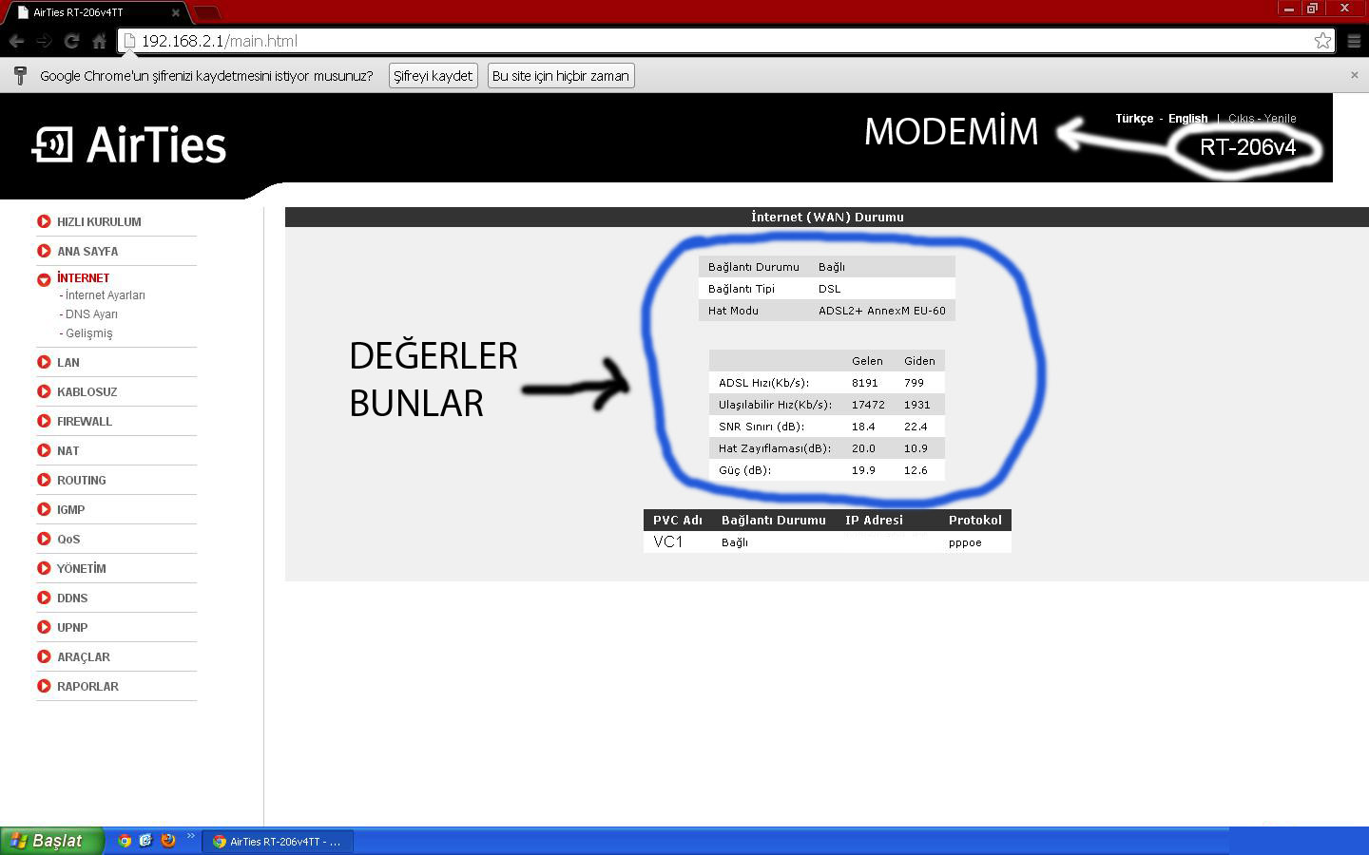
Task: Click Bu site için hiçbir zaman button
Action: (561, 76)
